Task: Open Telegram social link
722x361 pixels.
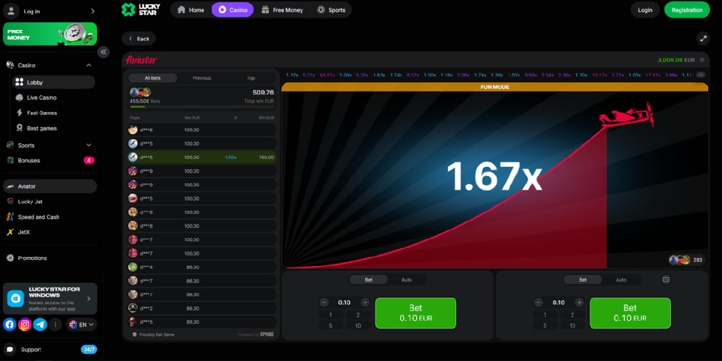Action: pos(40,324)
